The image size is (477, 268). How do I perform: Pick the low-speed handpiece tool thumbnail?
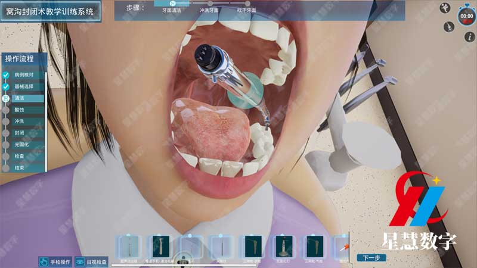tap(160, 247)
